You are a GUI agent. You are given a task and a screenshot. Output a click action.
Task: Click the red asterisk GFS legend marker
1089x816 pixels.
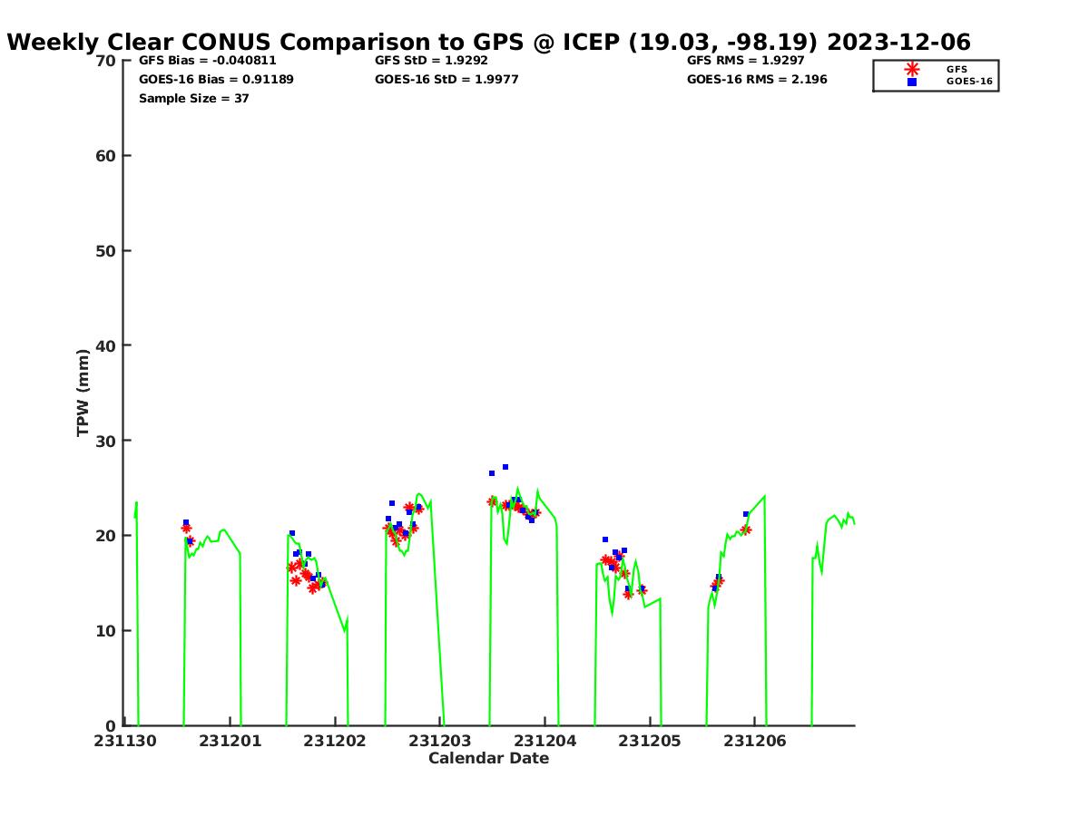[x=911, y=69]
